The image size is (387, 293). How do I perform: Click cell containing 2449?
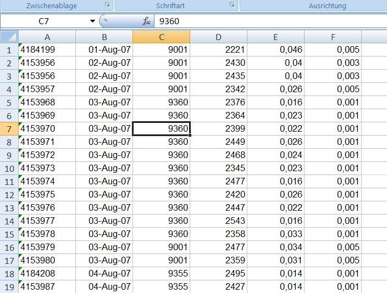[218, 142]
